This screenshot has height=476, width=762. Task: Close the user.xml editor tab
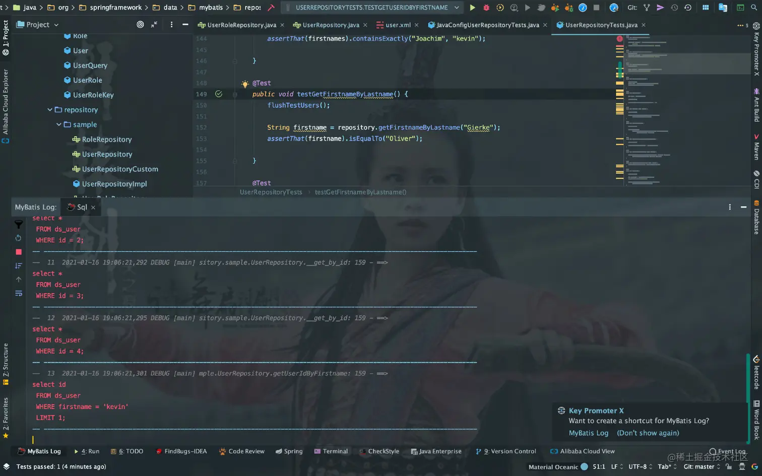click(x=416, y=25)
